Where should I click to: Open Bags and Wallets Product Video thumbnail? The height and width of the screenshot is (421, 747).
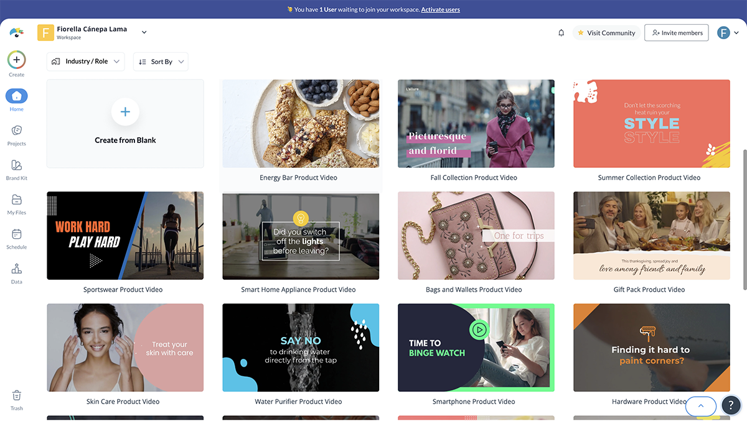(476, 236)
